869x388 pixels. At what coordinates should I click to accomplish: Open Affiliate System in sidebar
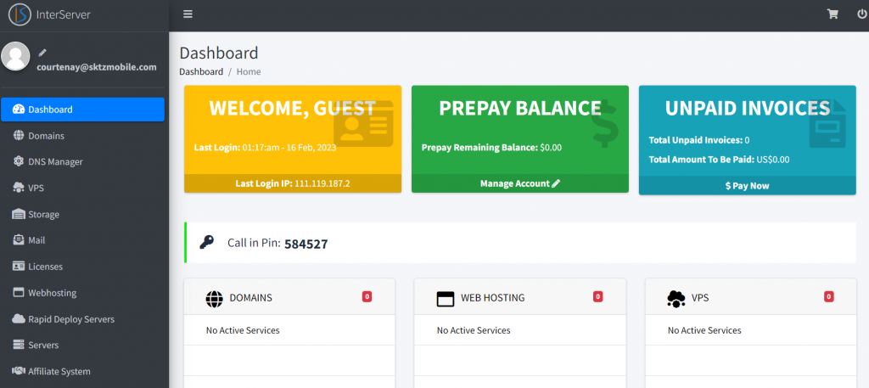[82, 371]
